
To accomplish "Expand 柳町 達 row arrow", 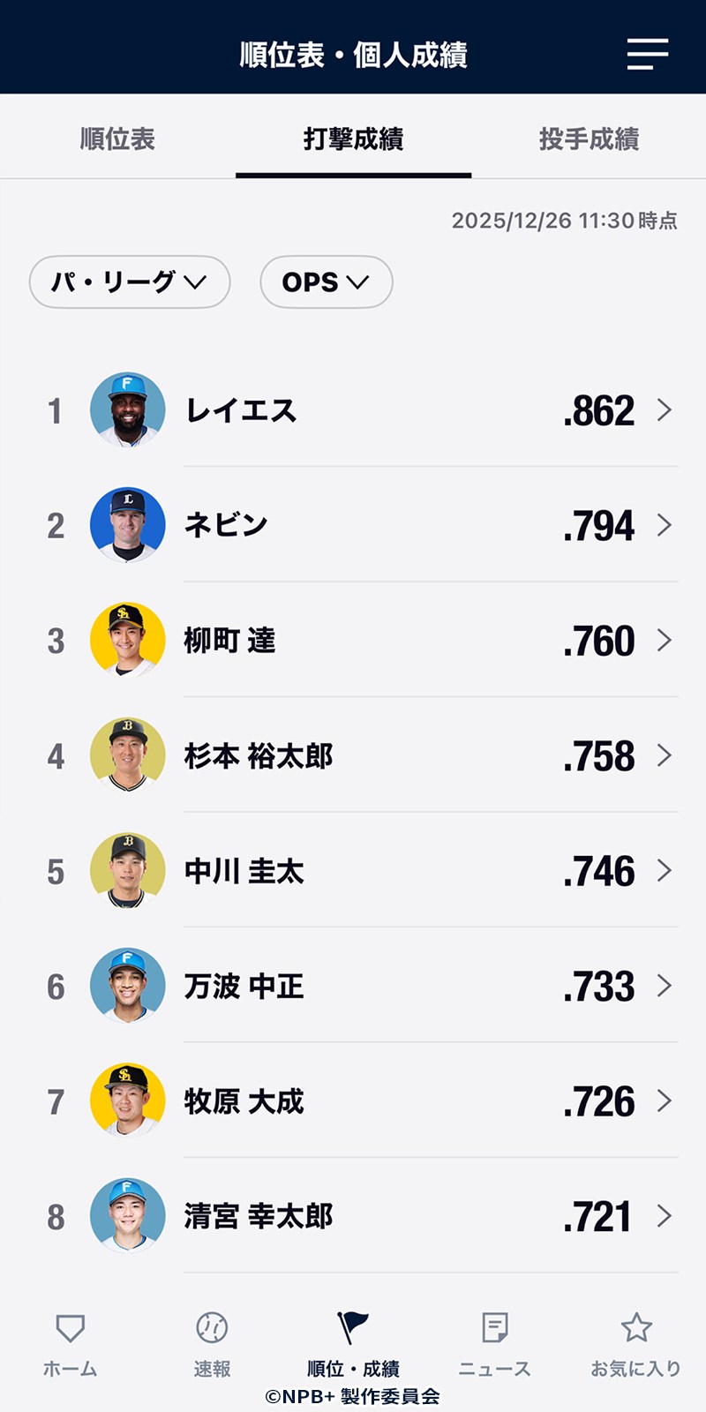I will pos(665,641).
